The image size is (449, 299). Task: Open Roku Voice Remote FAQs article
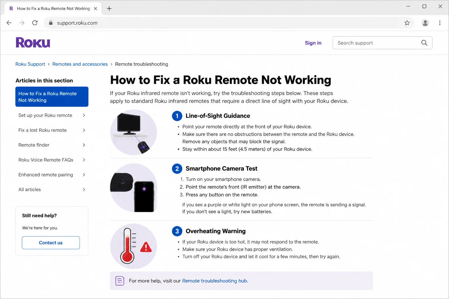[x=46, y=160]
